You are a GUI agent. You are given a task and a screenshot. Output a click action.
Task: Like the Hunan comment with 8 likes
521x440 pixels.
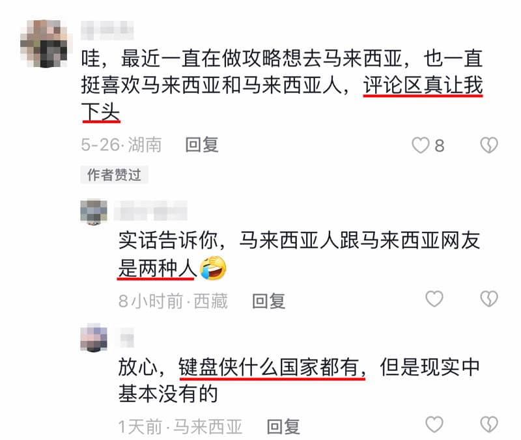(x=420, y=145)
